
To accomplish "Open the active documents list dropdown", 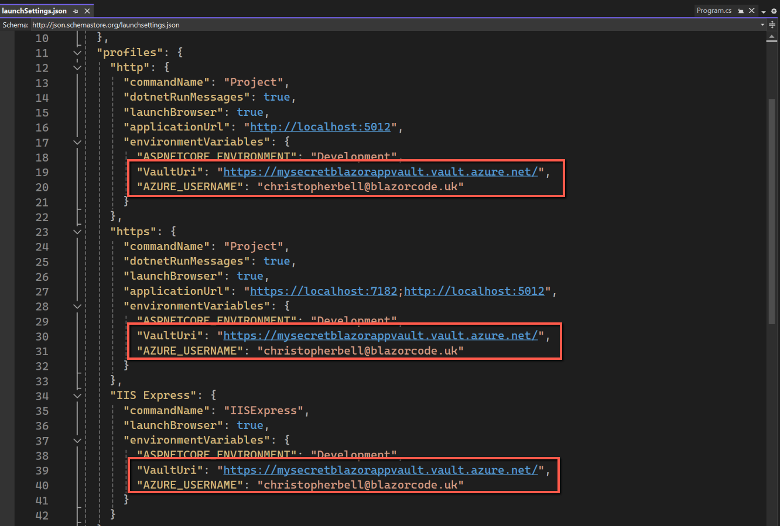I will point(764,11).
